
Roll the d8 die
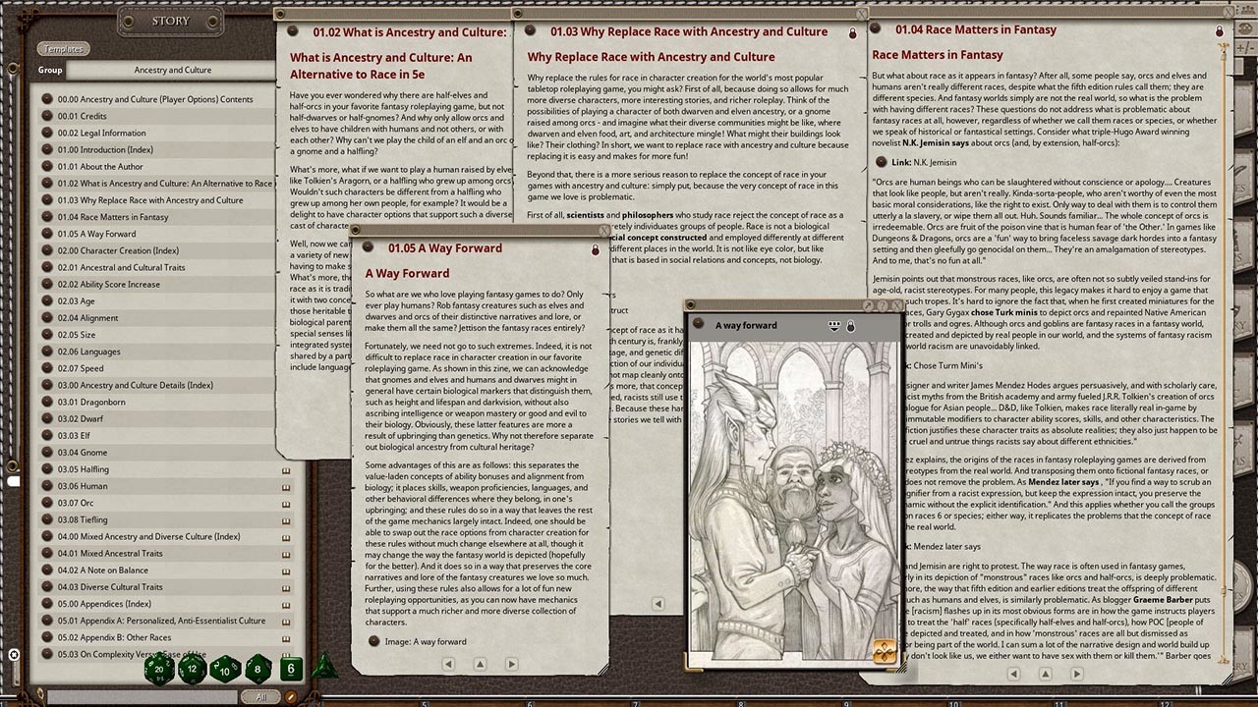coord(257,670)
